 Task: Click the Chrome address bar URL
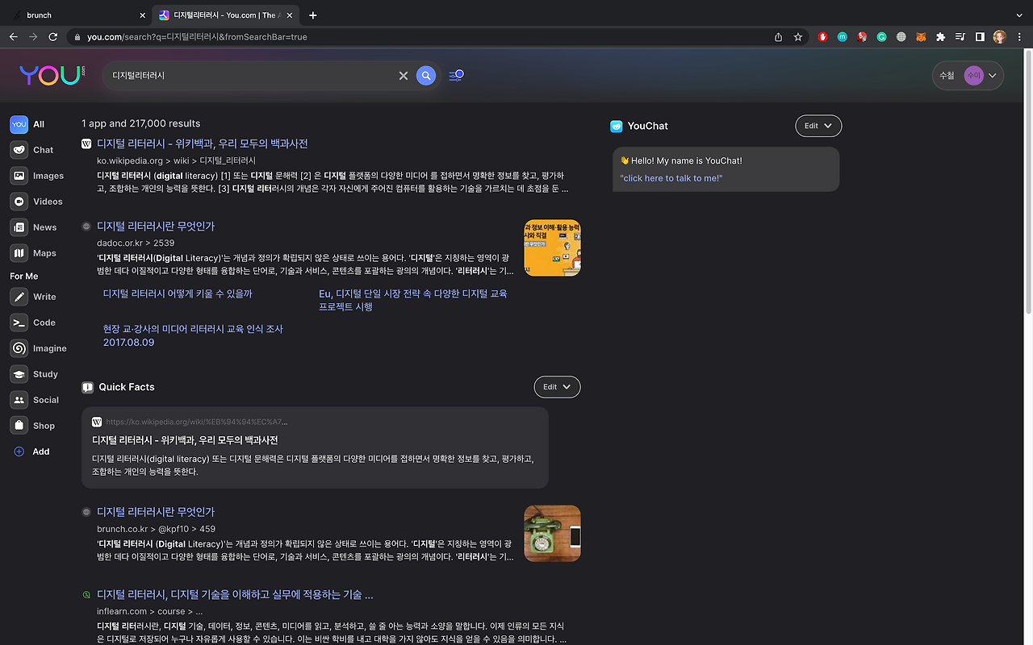pos(197,37)
